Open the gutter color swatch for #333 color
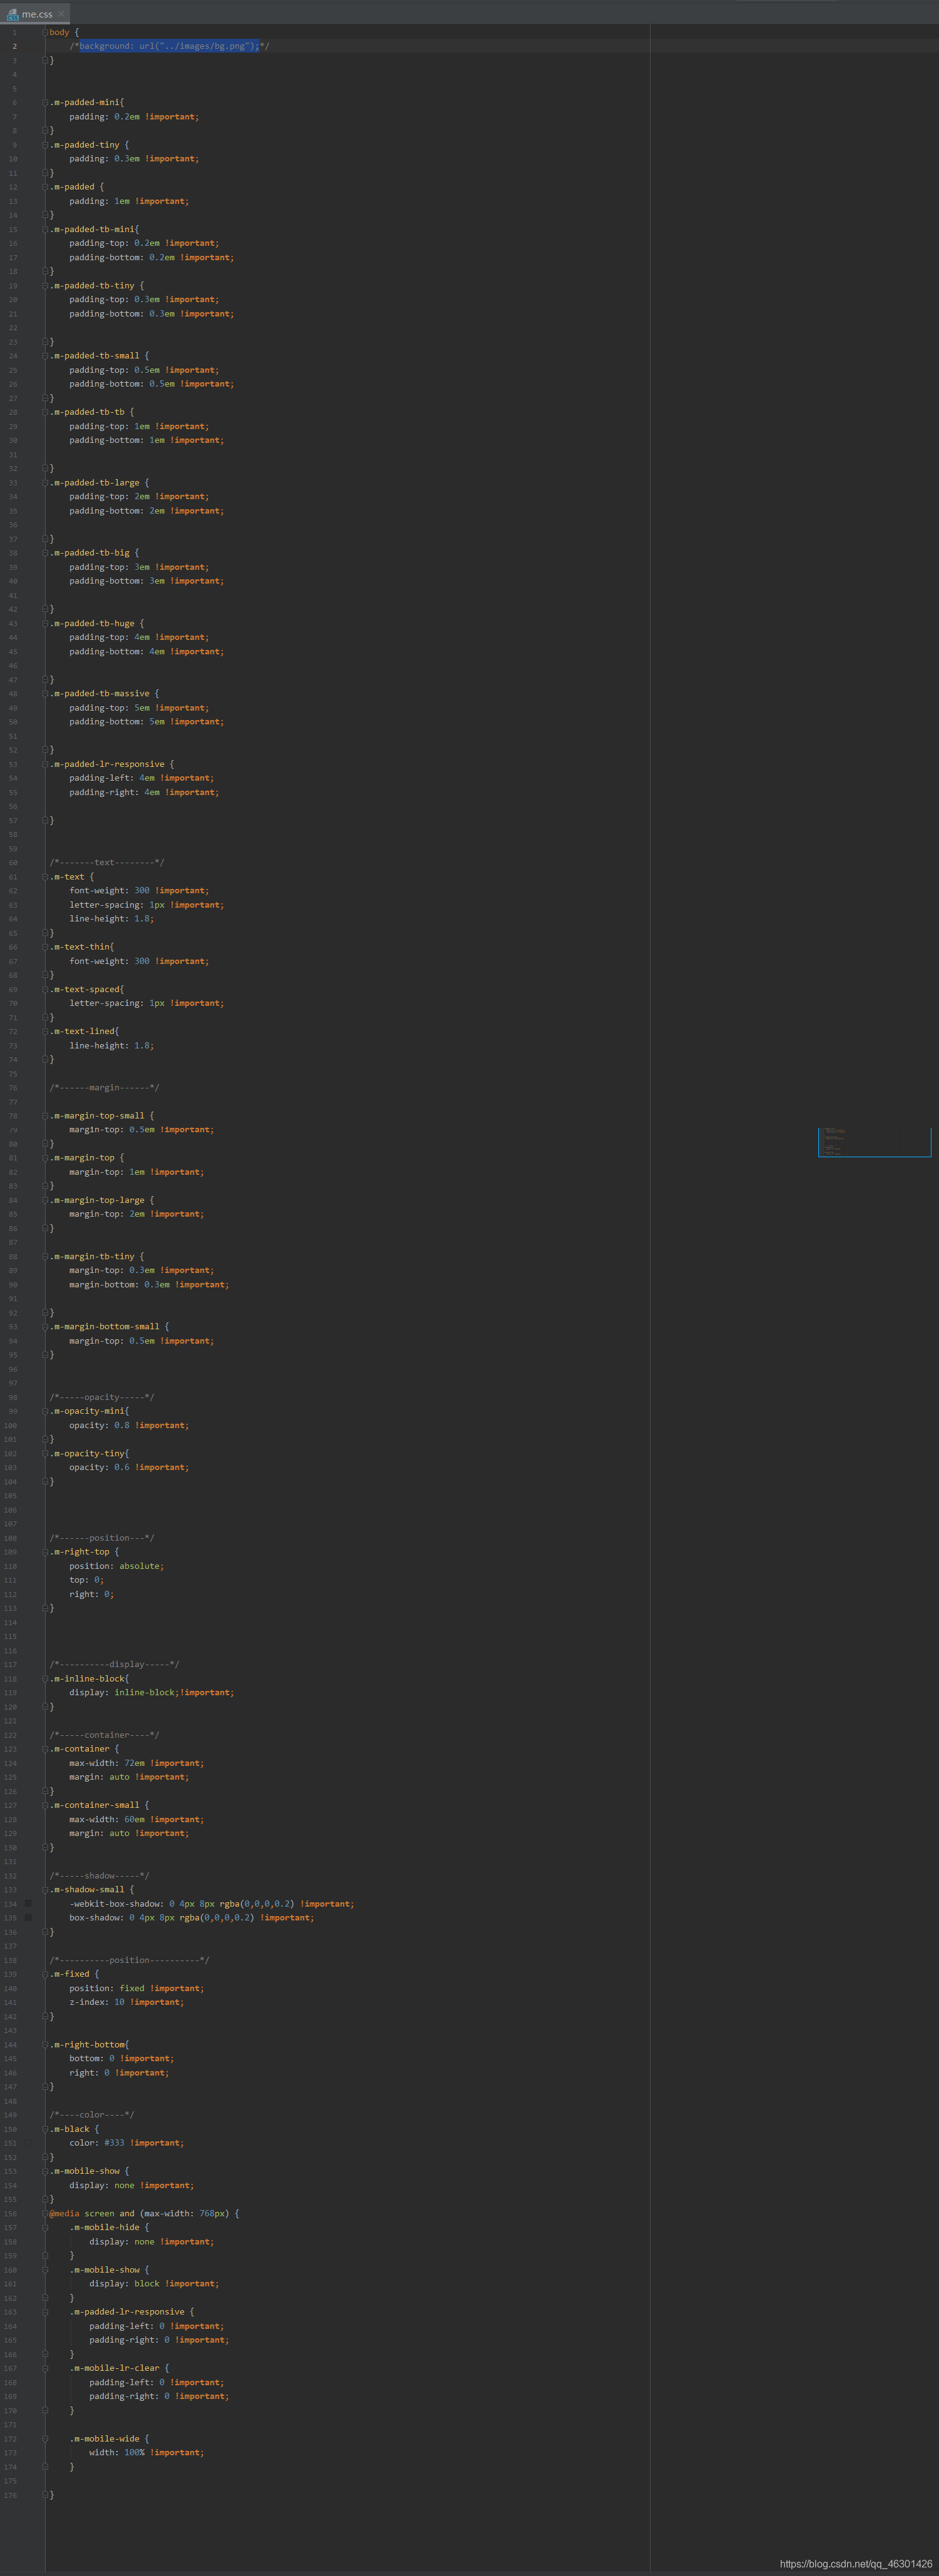939x2576 pixels. 28,2142
